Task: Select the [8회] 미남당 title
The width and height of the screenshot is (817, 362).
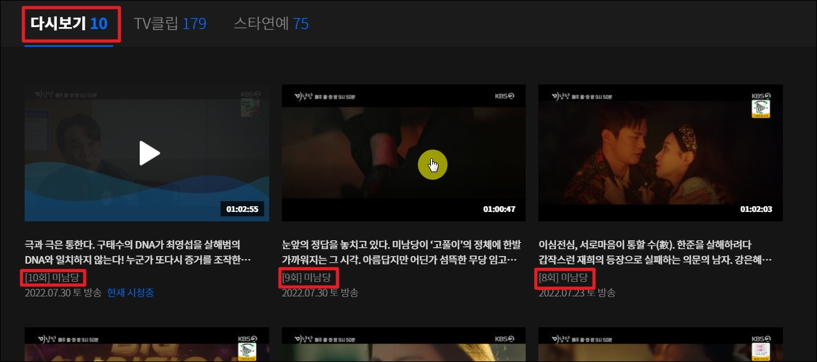Action: [x=564, y=277]
